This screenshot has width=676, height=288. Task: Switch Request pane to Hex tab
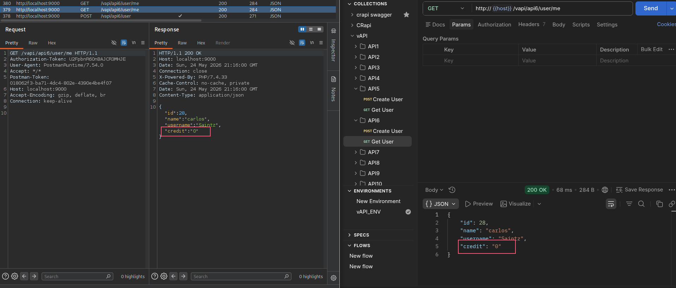pyautogui.click(x=52, y=43)
